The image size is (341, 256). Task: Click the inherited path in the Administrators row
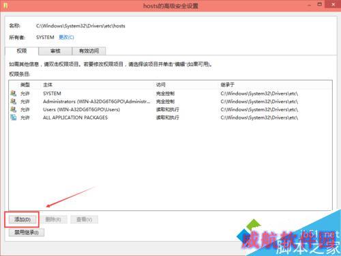click(x=259, y=102)
